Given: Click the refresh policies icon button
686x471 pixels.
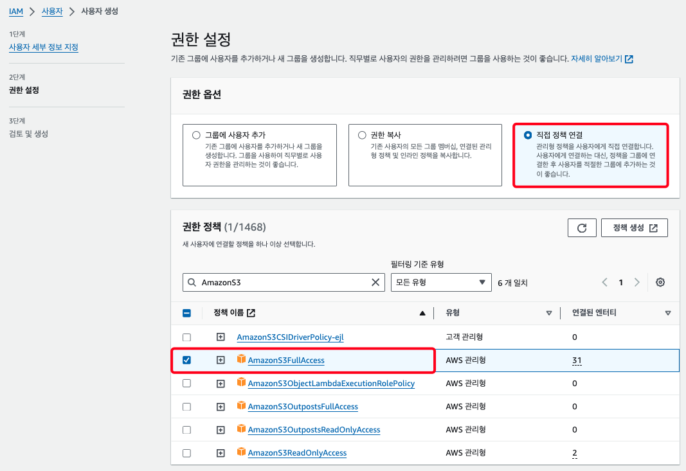Looking at the screenshot, I should pos(582,228).
